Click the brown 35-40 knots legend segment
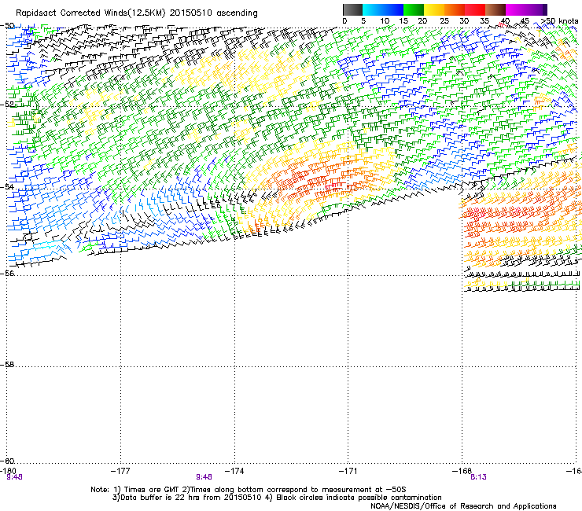 [x=495, y=9]
